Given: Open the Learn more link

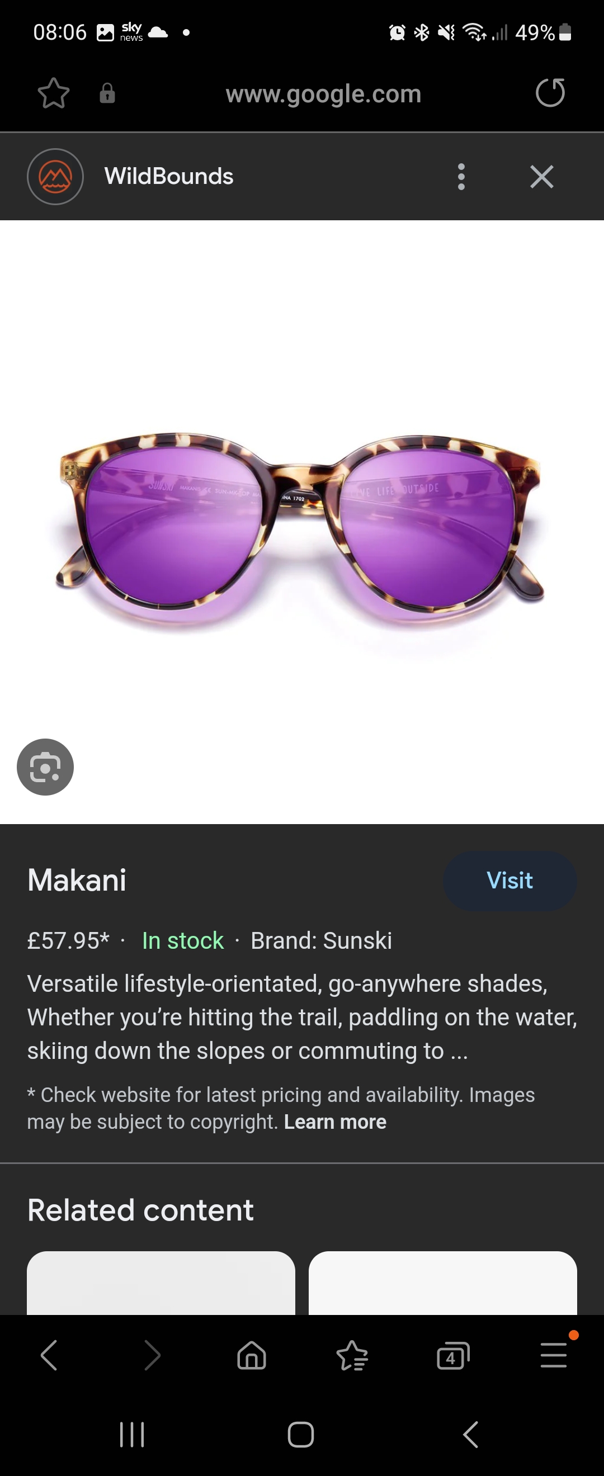Looking at the screenshot, I should [x=335, y=1122].
